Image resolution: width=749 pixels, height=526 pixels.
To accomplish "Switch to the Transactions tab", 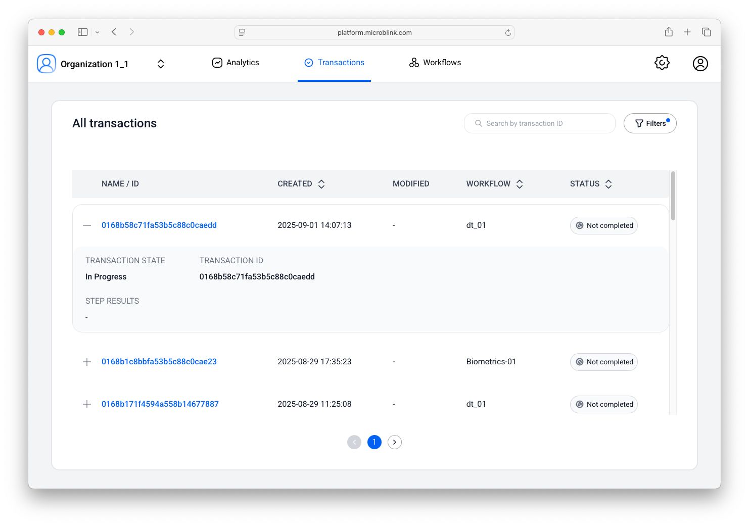I will click(x=341, y=62).
